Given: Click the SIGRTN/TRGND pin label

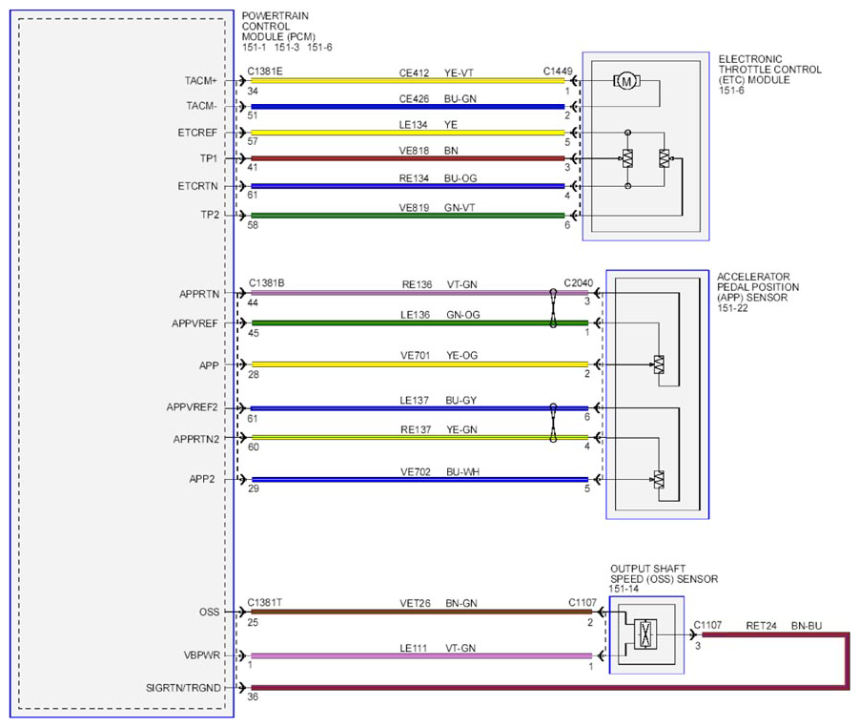Looking at the screenshot, I should (183, 688).
